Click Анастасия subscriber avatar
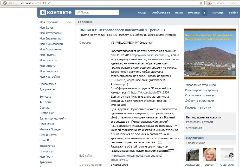 click(227, 155)
